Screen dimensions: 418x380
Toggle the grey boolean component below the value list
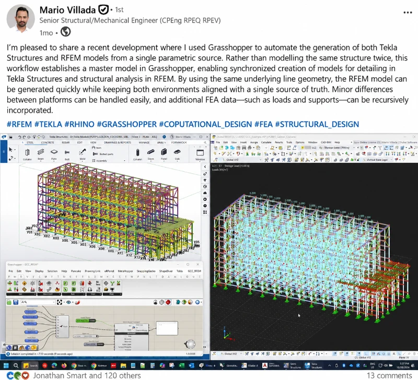[x=94, y=345]
